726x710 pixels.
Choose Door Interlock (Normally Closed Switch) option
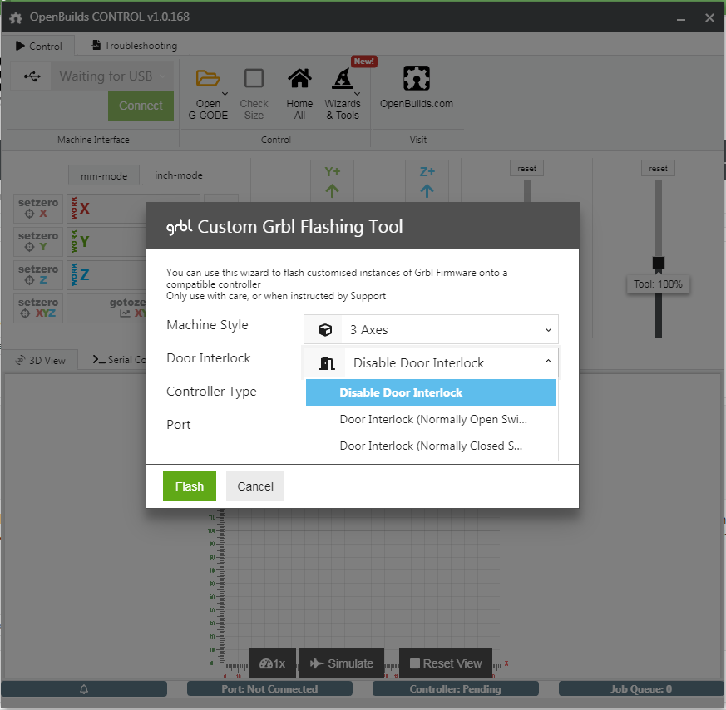coord(431,446)
